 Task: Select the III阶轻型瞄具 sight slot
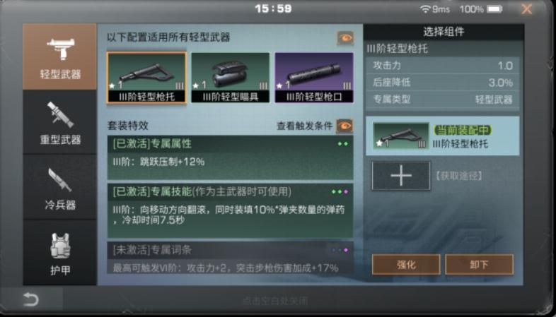[231, 78]
